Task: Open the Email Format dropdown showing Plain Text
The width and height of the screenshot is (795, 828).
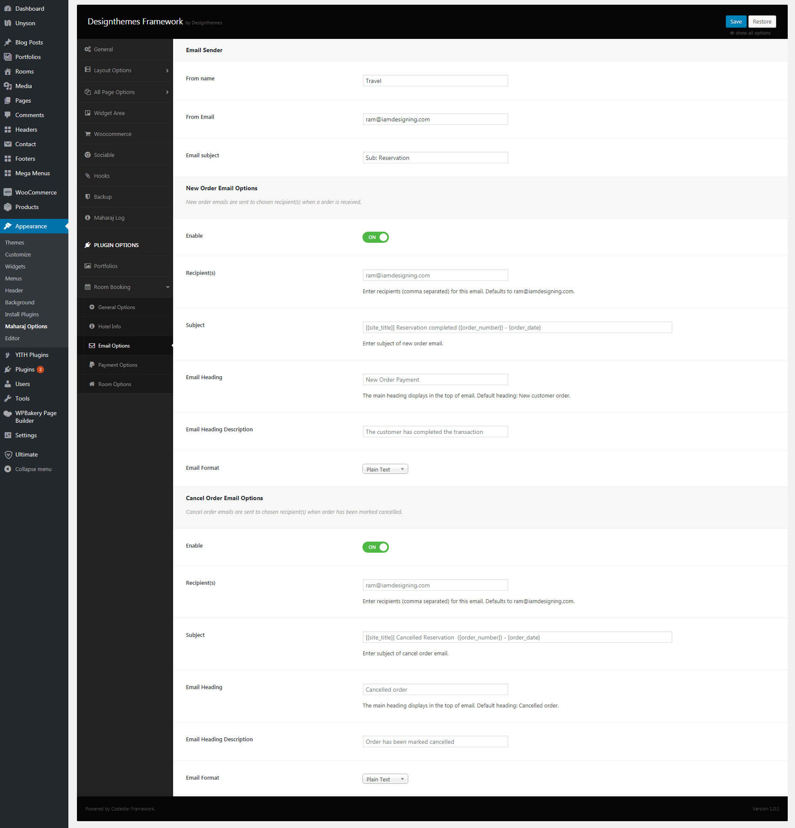Action: click(384, 469)
